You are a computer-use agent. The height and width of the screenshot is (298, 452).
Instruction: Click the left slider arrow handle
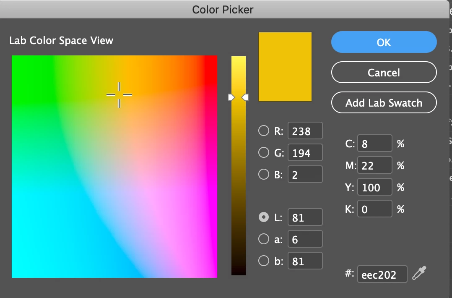click(x=231, y=97)
